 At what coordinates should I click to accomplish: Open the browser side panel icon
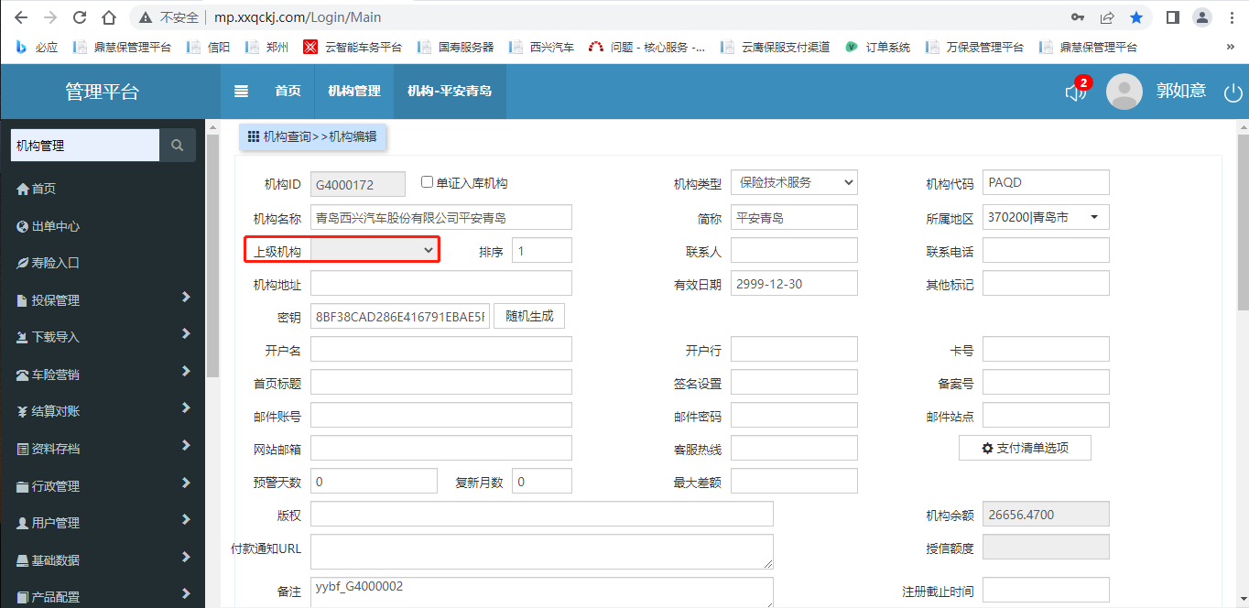point(1173,17)
